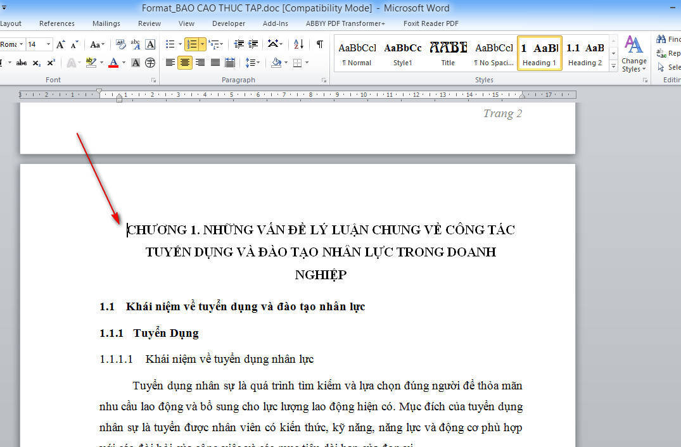The image size is (681, 447).
Task: Click the Increase Indent icon
Action: click(253, 44)
